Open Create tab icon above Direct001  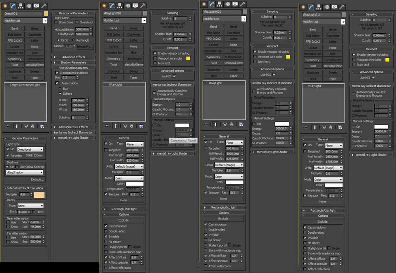pyautogui.click(x=5, y=6)
